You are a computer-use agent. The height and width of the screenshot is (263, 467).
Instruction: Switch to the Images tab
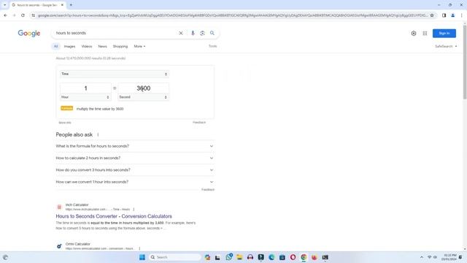pyautogui.click(x=69, y=47)
